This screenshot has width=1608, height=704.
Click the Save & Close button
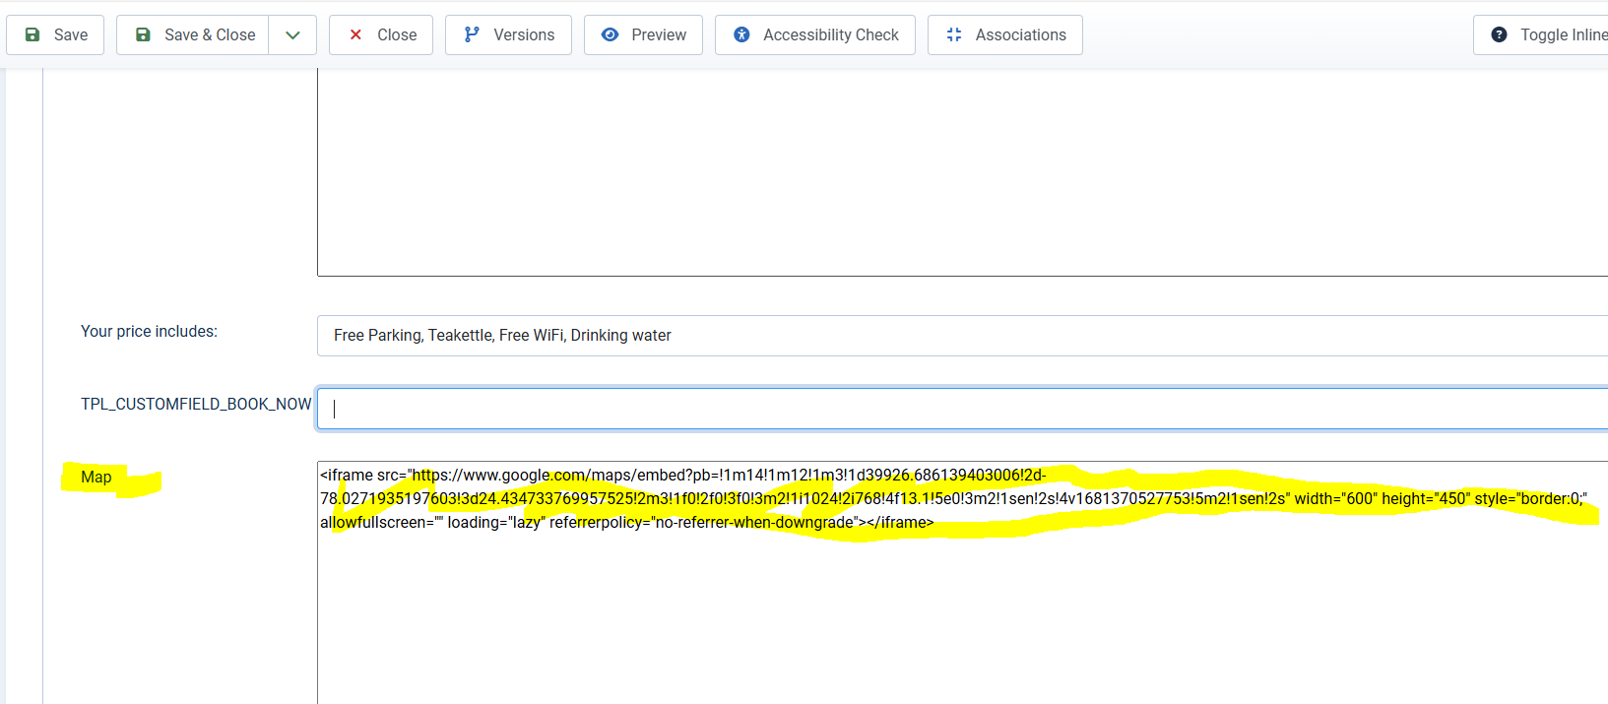(x=193, y=34)
